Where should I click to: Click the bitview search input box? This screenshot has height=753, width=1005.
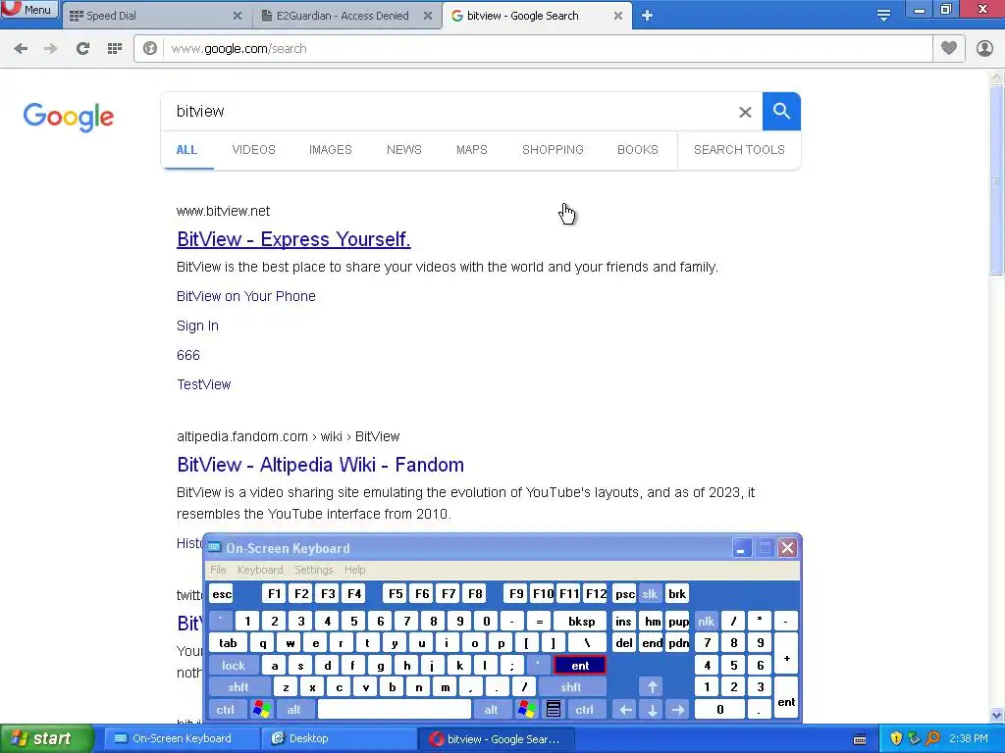[449, 112]
